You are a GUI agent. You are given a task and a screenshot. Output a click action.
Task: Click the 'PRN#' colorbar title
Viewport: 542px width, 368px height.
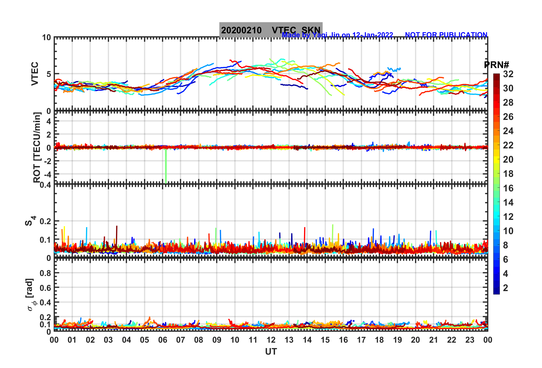[x=496, y=65]
